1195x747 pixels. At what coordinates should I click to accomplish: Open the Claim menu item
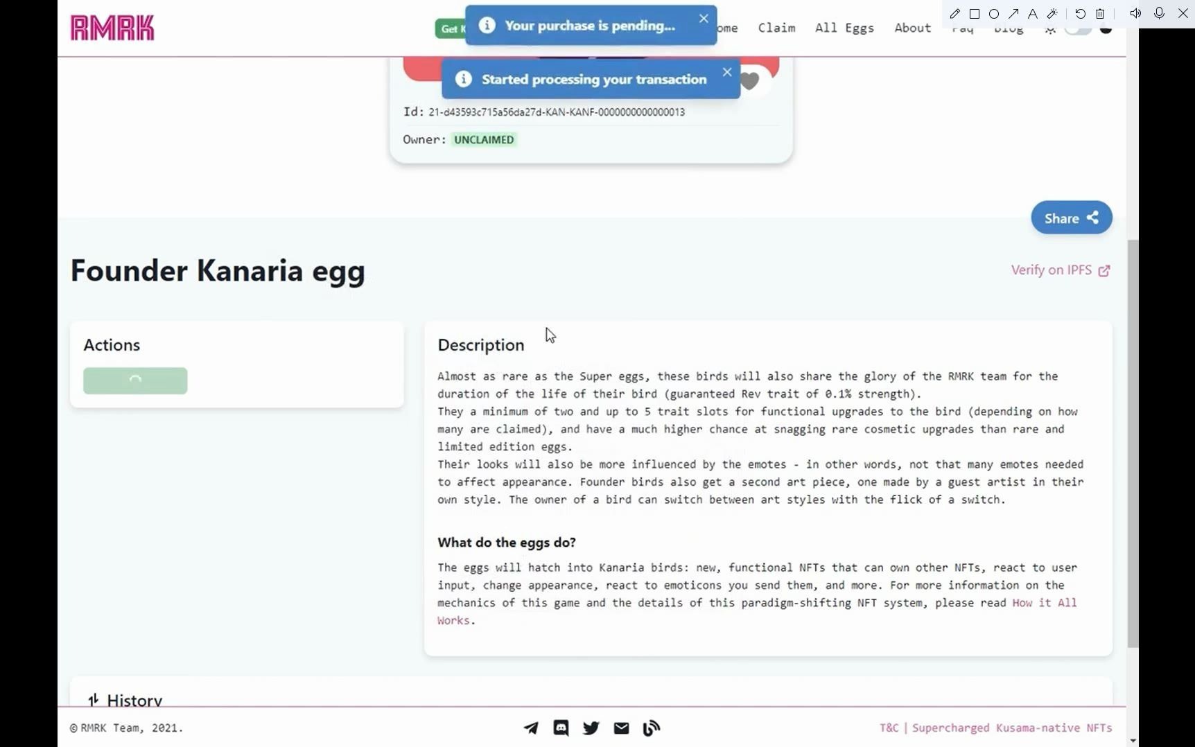click(x=776, y=28)
